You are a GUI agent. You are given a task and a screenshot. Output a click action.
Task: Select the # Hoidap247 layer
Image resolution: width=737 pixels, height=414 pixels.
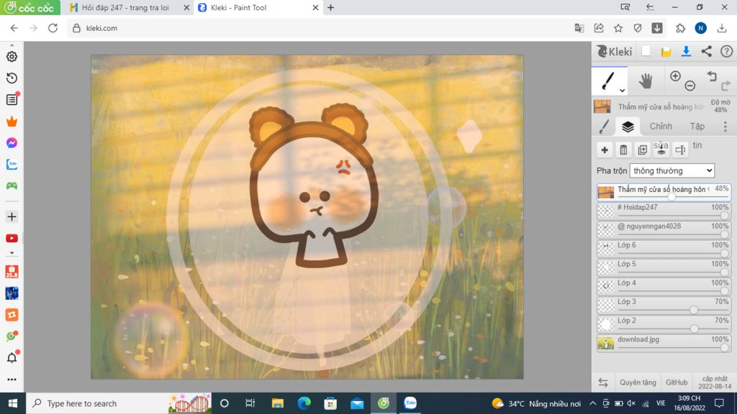[664, 211]
